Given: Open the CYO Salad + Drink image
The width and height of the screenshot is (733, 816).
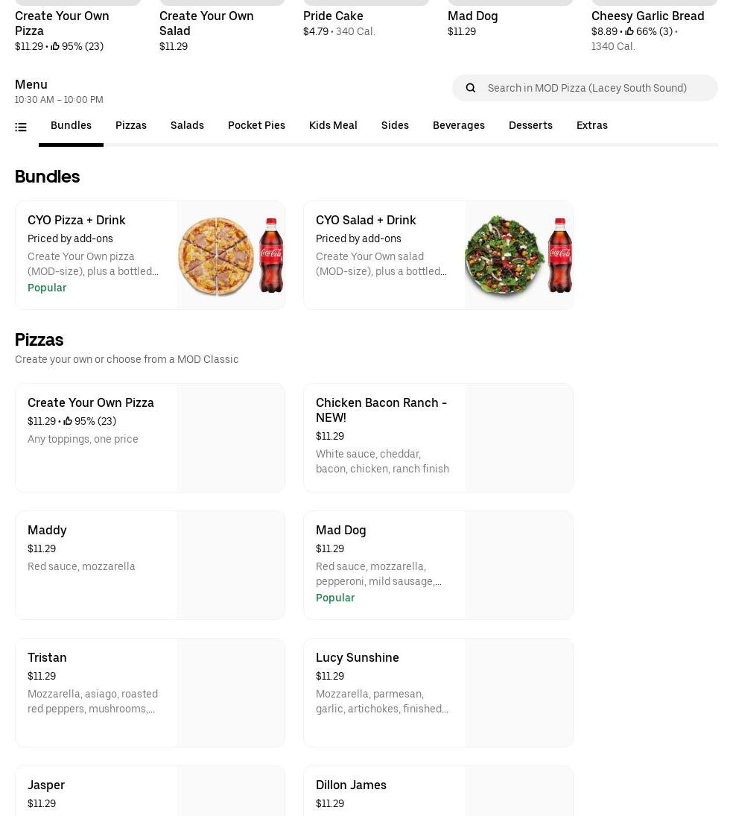Looking at the screenshot, I should tap(518, 255).
